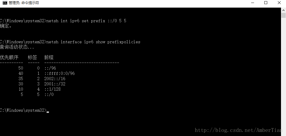The height and width of the screenshot is (136, 286).
Task: Click the 2002::/16 prefix entry
Action: point(55,79)
